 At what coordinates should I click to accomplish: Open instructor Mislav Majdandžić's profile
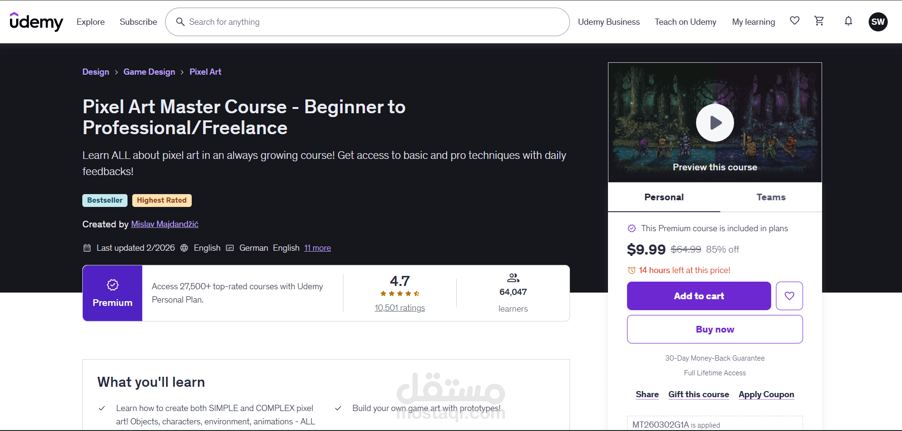(164, 224)
